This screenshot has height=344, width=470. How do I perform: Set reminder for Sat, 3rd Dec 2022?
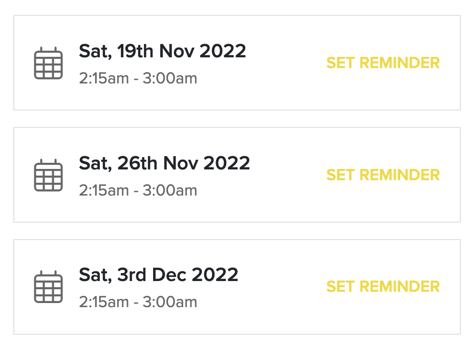tap(383, 287)
